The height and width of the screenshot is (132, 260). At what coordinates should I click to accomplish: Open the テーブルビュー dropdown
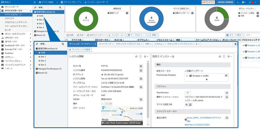point(137,35)
